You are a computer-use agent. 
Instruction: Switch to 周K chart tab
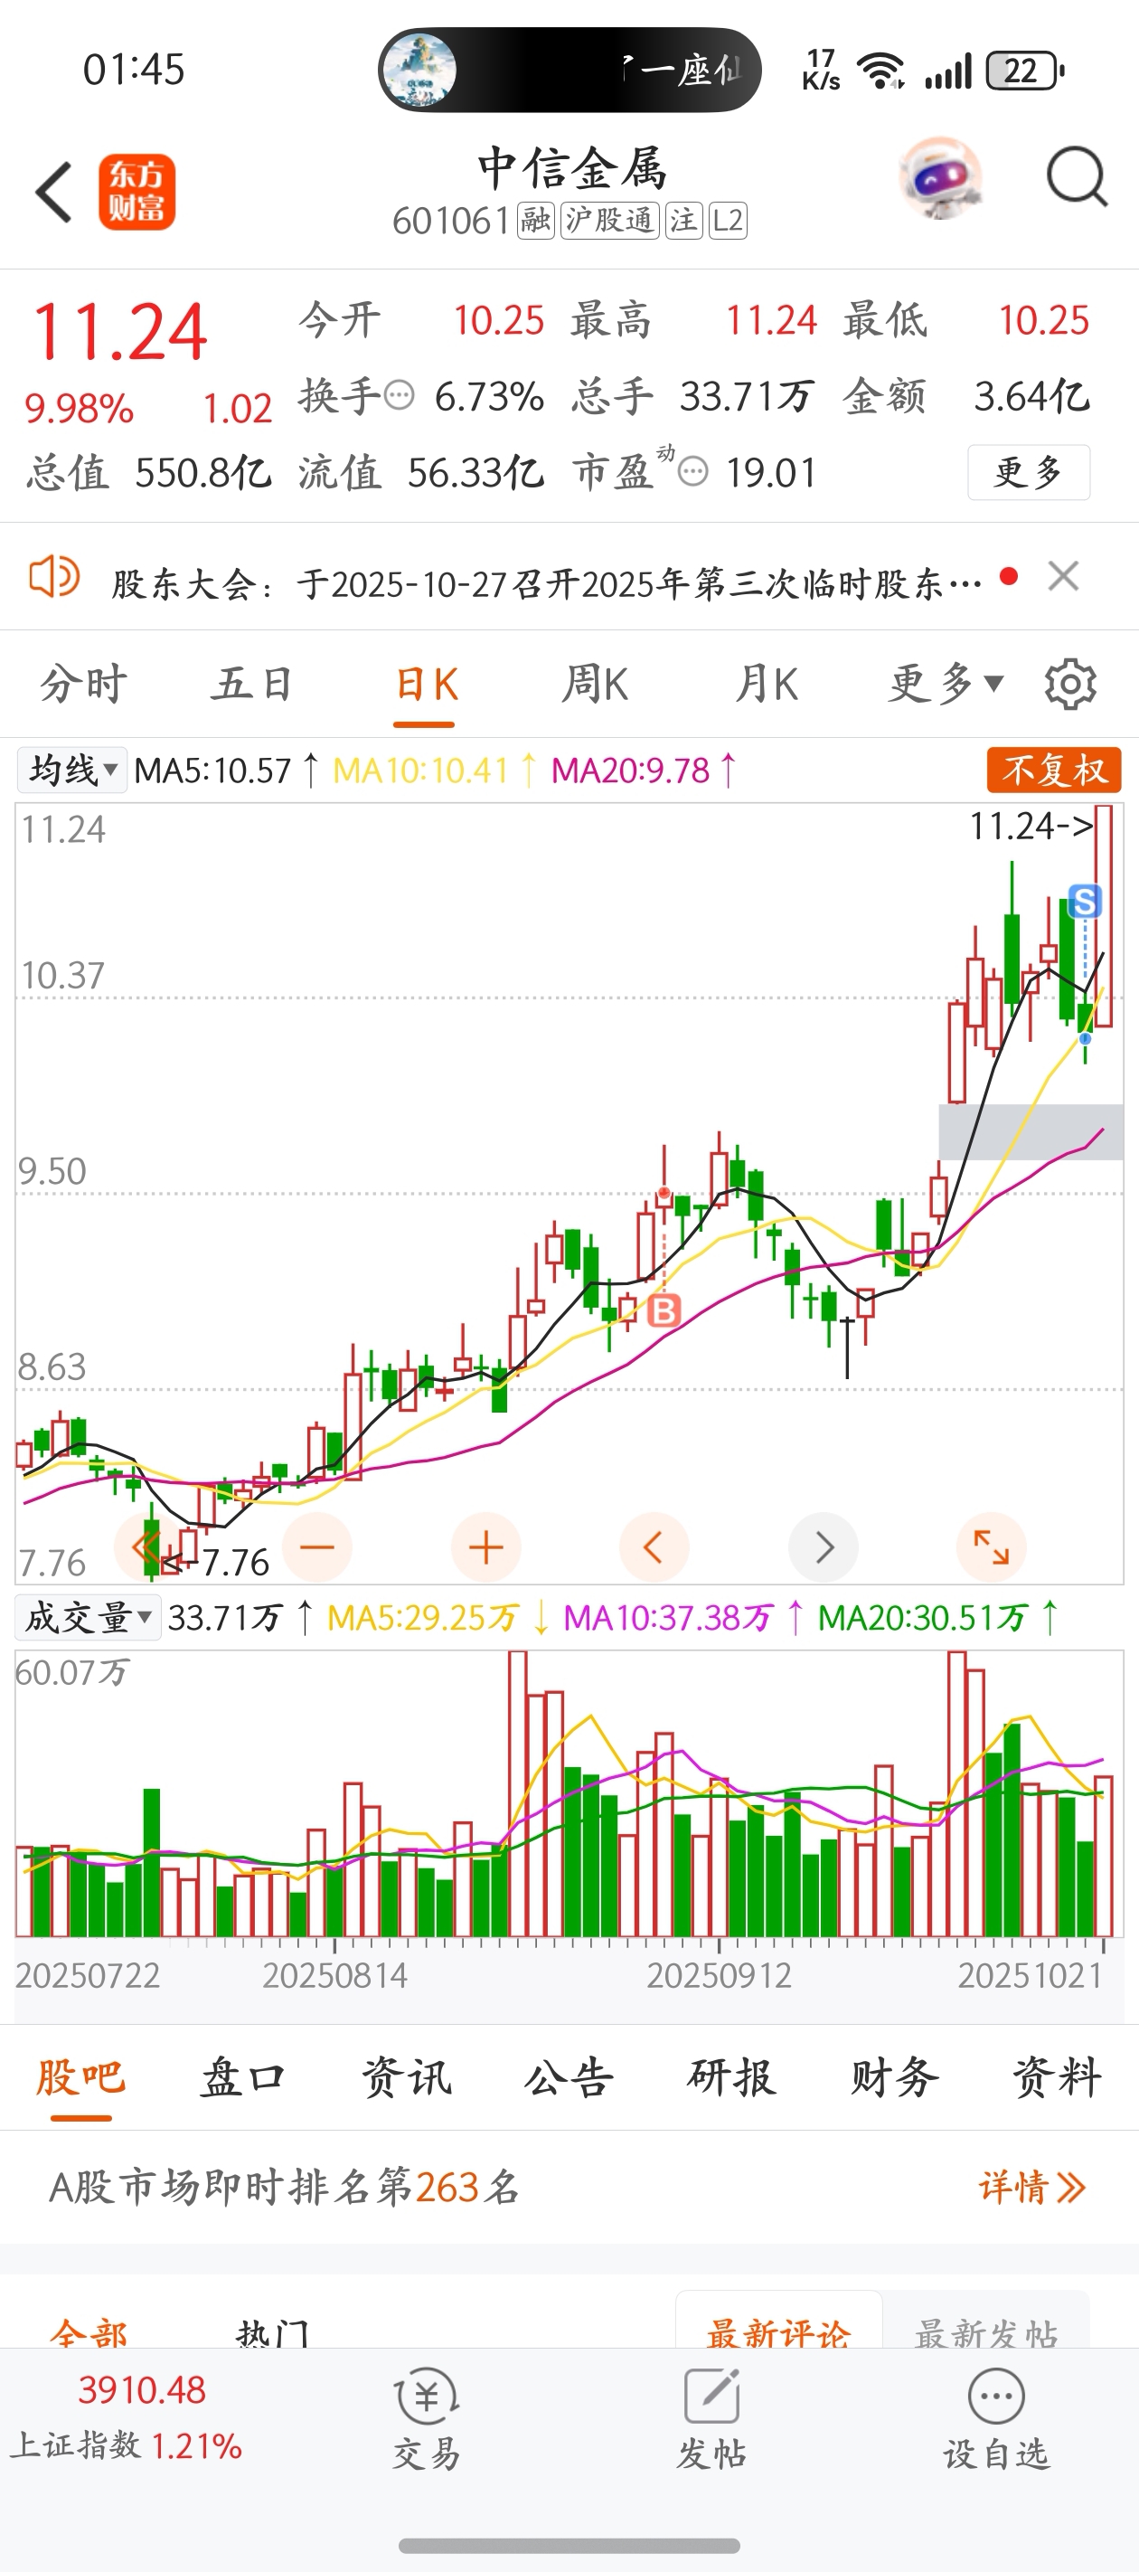[x=595, y=684]
